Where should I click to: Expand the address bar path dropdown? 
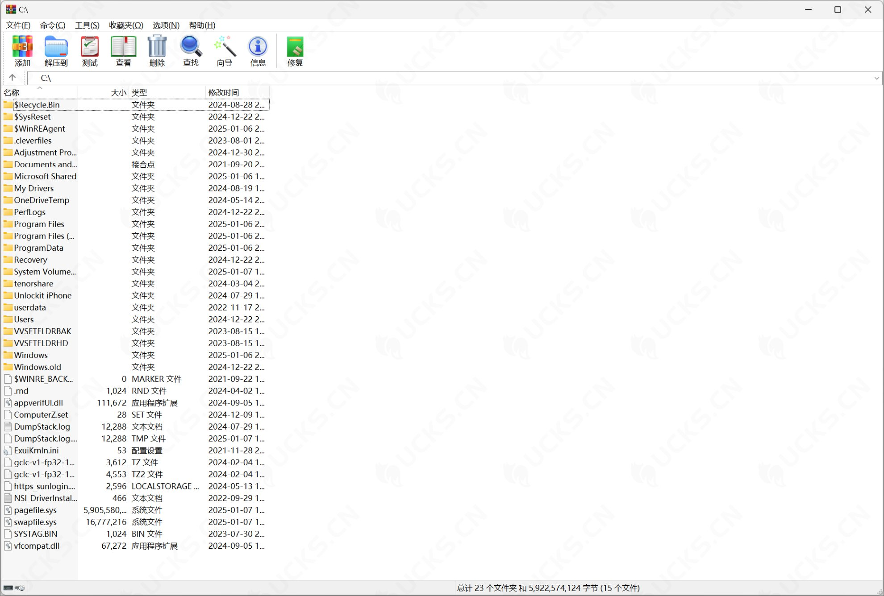(x=876, y=78)
